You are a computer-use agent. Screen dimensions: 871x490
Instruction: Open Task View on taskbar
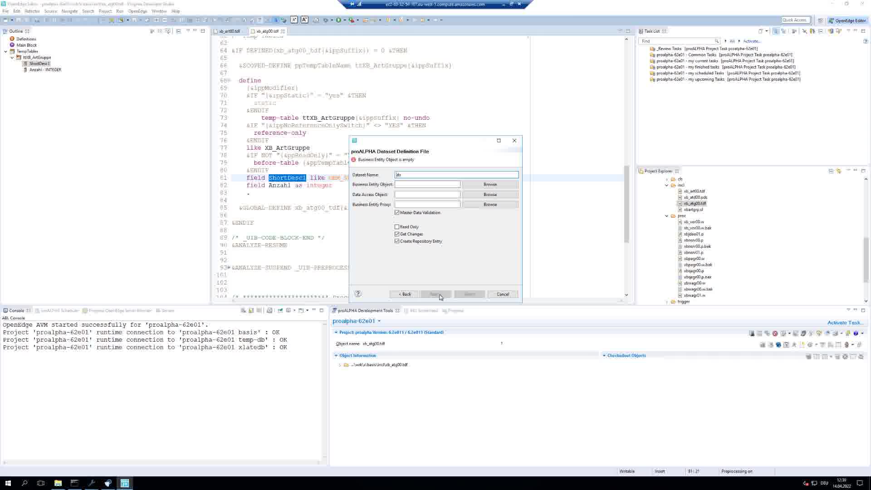41,483
